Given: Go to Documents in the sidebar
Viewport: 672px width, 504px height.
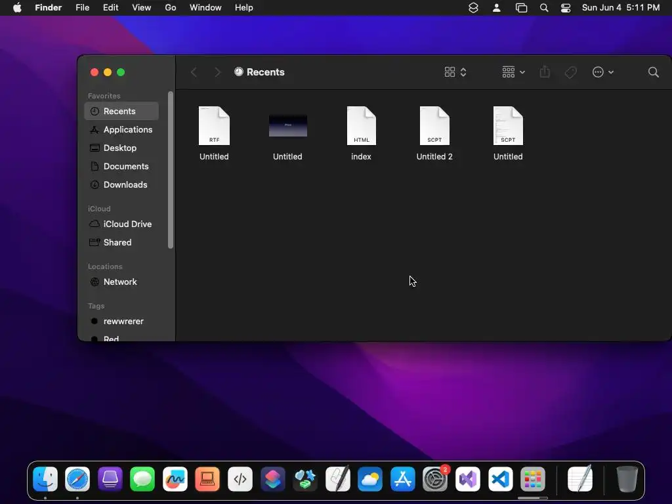Looking at the screenshot, I should point(121,166).
